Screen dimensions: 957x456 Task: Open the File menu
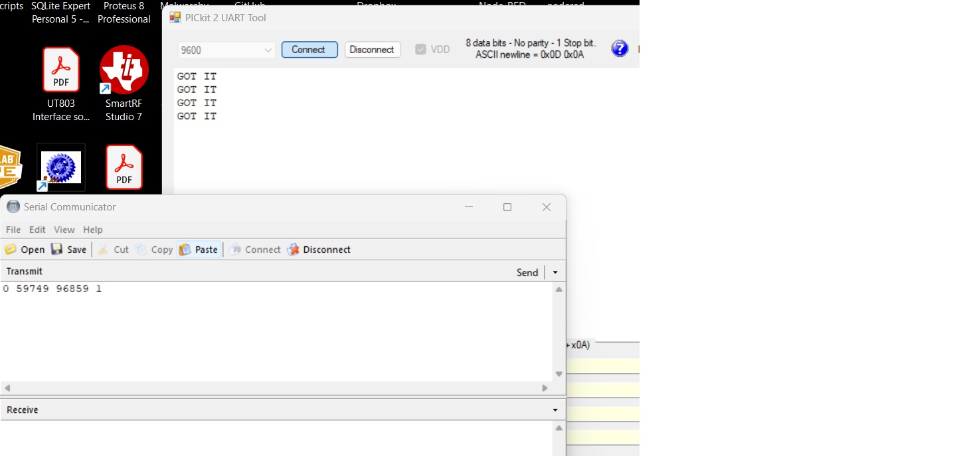pyautogui.click(x=13, y=230)
